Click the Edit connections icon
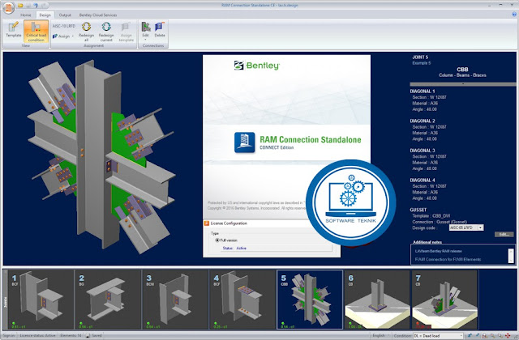Screen dimensions: 519x340 tap(146, 27)
